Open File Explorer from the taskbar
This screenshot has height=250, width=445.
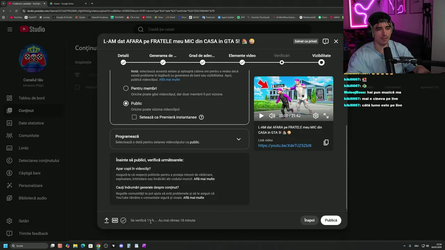coord(75,246)
